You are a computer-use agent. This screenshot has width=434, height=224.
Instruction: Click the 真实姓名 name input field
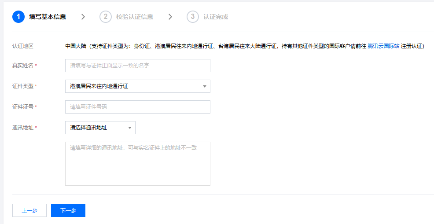[x=138, y=66]
